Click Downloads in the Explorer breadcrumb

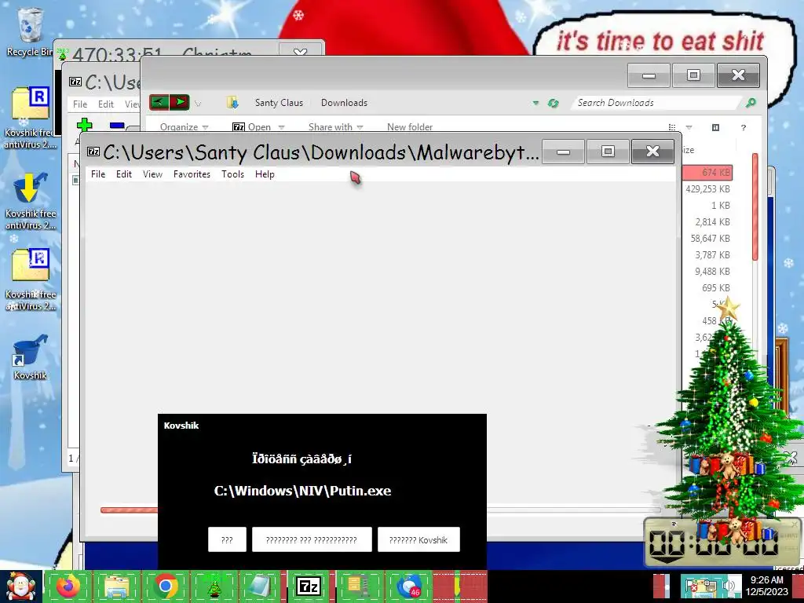[x=344, y=103]
